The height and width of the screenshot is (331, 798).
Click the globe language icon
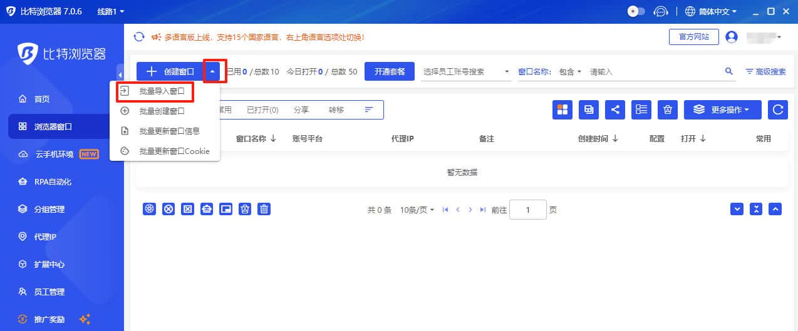[690, 11]
